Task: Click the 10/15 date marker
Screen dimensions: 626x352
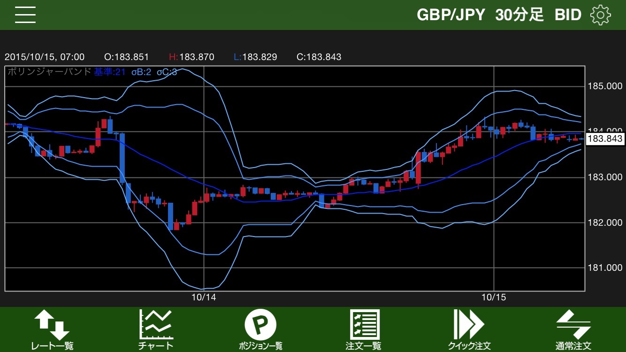Action: [494, 297]
